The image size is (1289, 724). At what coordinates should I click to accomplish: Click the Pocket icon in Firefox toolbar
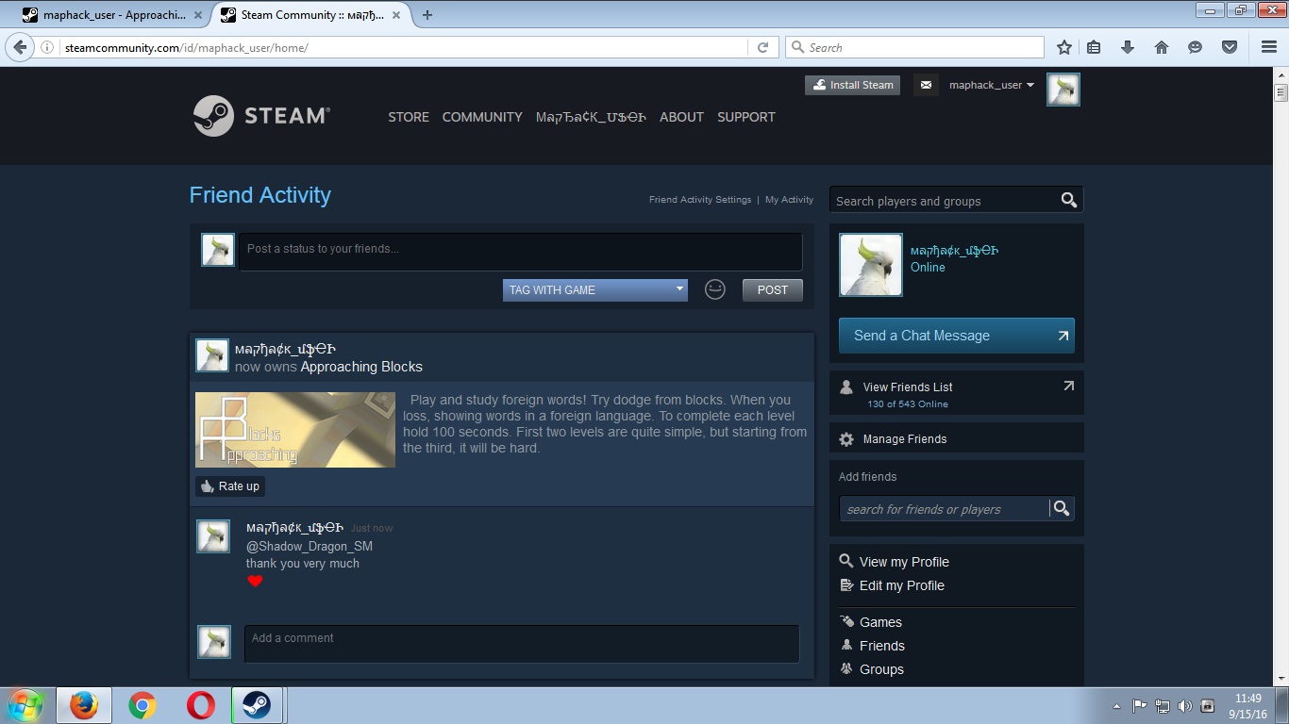[1230, 47]
